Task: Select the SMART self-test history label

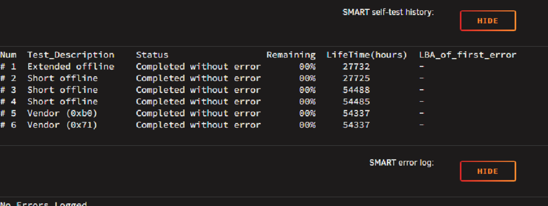Action: 388,12
